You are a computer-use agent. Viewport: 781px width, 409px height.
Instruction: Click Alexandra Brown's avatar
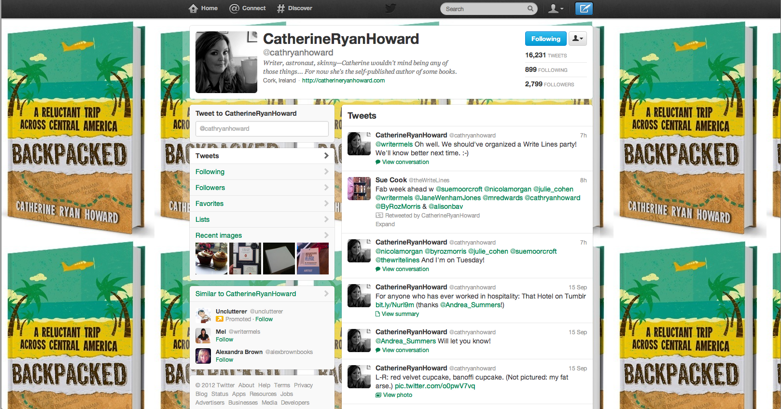point(203,356)
